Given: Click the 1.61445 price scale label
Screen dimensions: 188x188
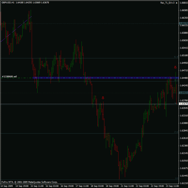Looking at the screenshot, I should 184,176.
